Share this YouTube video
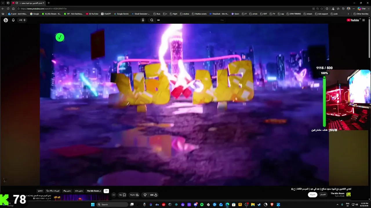The height and width of the screenshot is (208, 371). click(134, 195)
